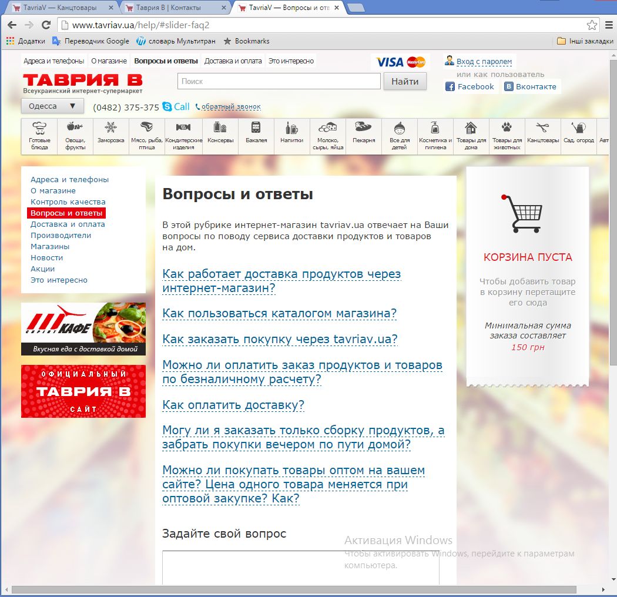617x597 pixels.
Task: Bookmark page with star icon
Action: [x=592, y=25]
